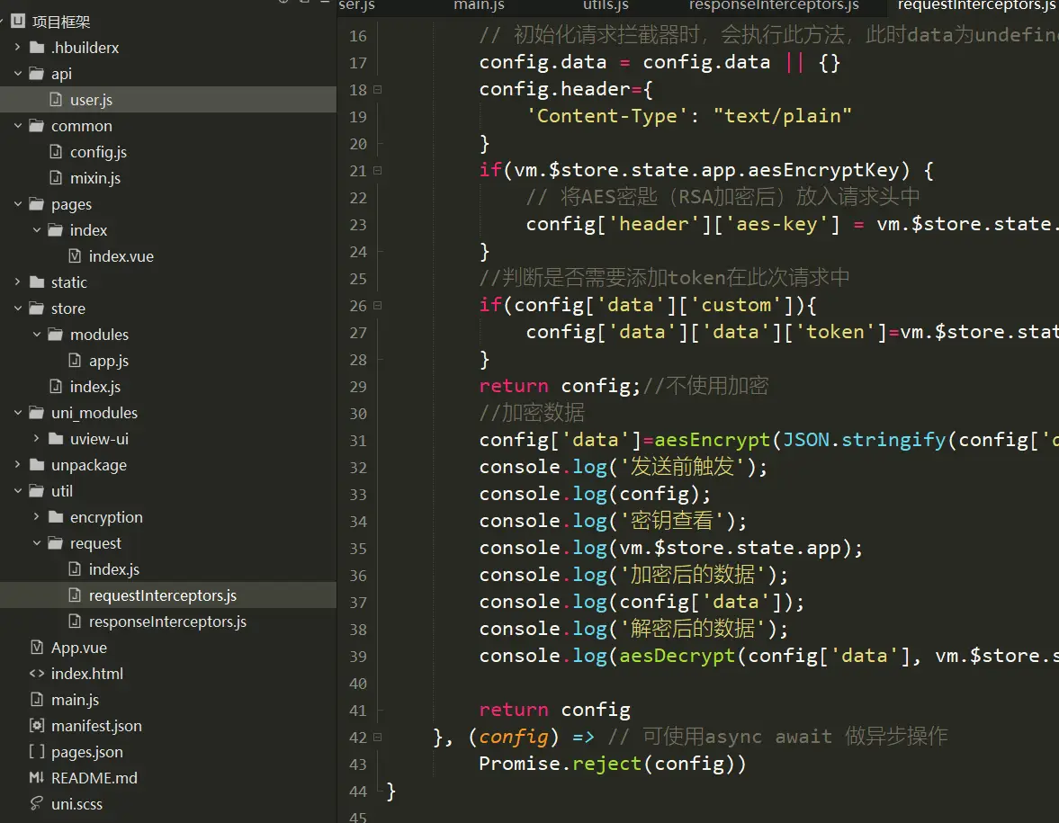The image size is (1059, 823).
Task: Click the brackets icon beside pages.json
Action: [x=36, y=752]
